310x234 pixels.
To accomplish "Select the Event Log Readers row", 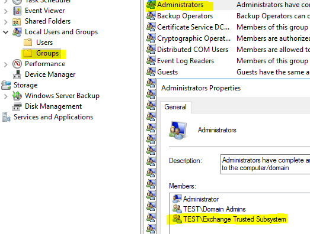I will click(x=228, y=61).
